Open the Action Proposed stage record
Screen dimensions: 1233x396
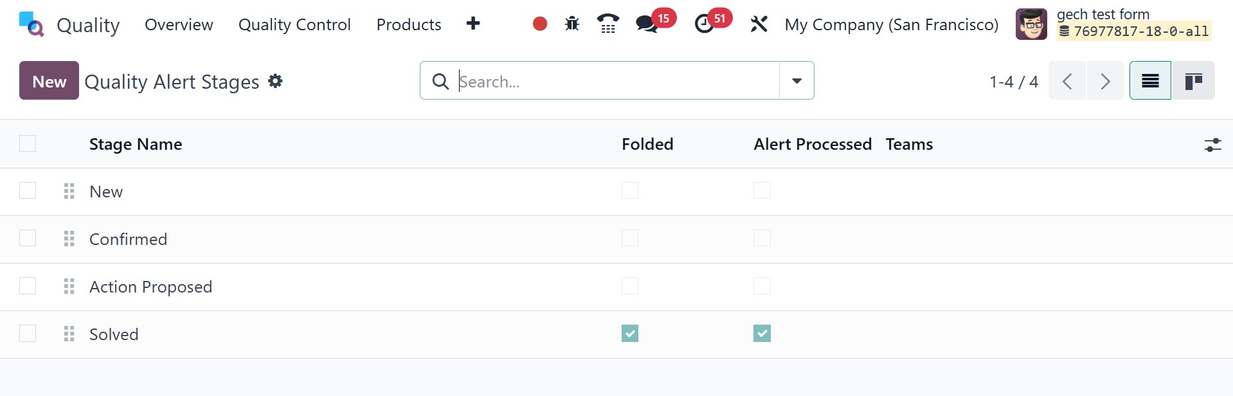click(x=150, y=287)
